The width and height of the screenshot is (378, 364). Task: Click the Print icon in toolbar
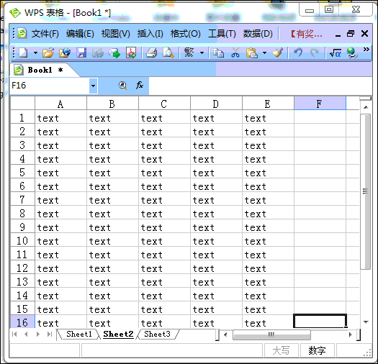[152, 53]
